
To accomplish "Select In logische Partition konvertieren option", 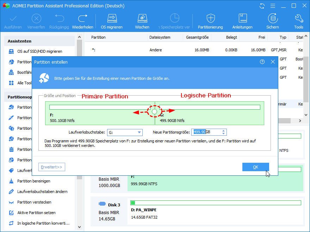I will point(43,223).
